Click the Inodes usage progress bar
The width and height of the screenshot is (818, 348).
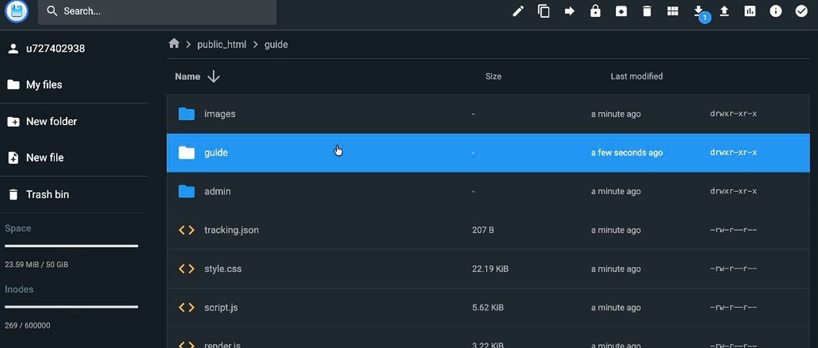pos(72,307)
